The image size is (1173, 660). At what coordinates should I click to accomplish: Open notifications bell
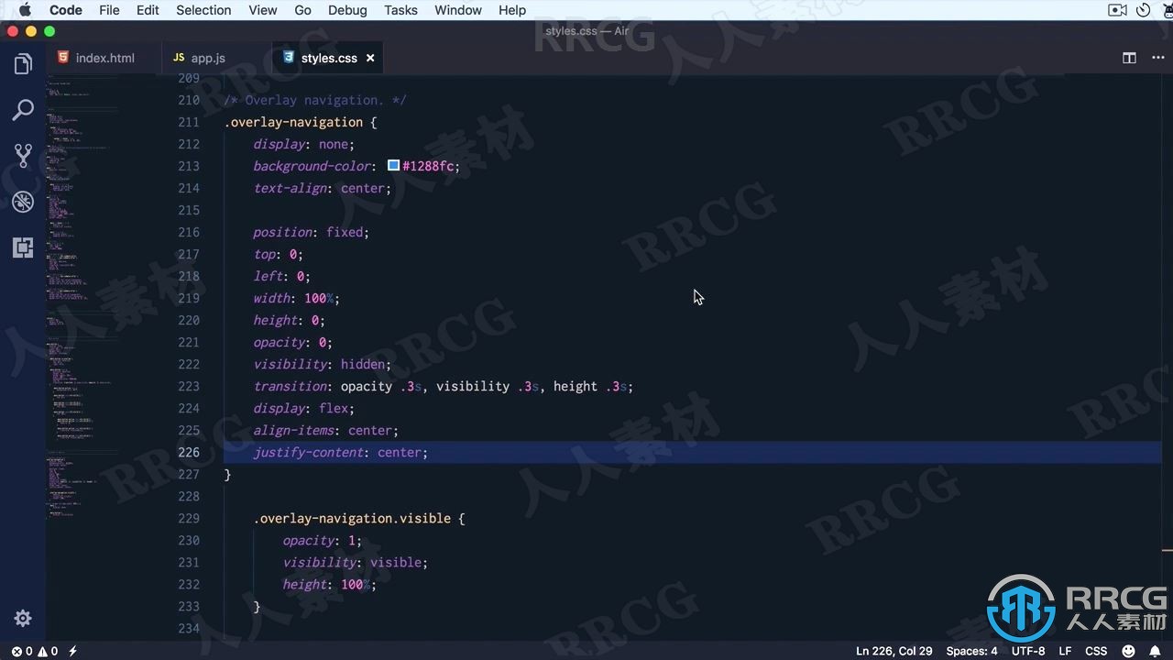point(1155,651)
